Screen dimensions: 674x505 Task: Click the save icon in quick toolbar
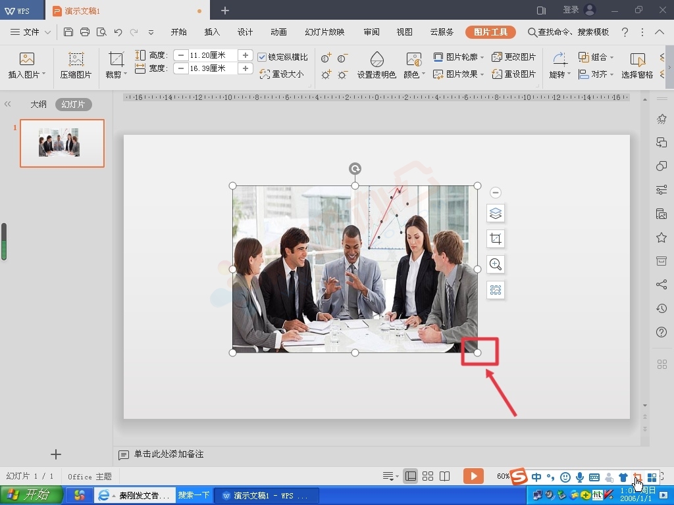68,32
